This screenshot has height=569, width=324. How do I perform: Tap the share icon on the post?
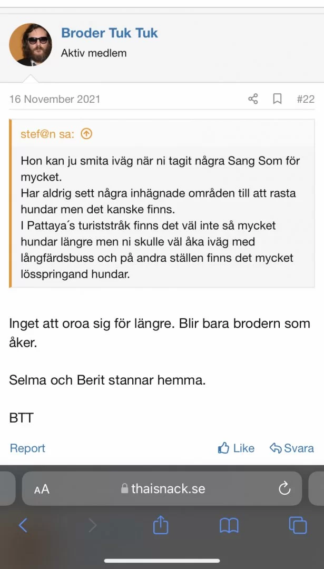[x=253, y=99]
